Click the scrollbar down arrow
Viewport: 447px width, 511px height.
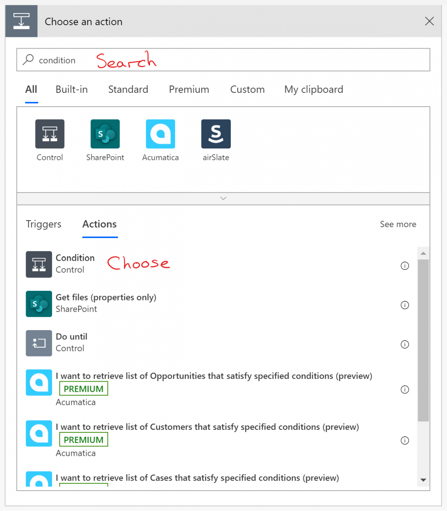coord(423,480)
